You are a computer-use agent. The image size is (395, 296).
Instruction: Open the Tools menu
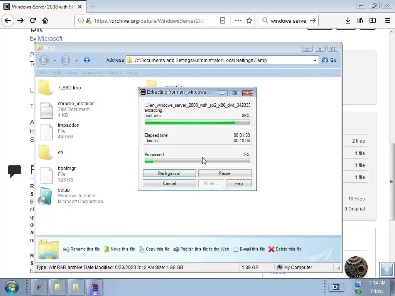tap(115, 73)
